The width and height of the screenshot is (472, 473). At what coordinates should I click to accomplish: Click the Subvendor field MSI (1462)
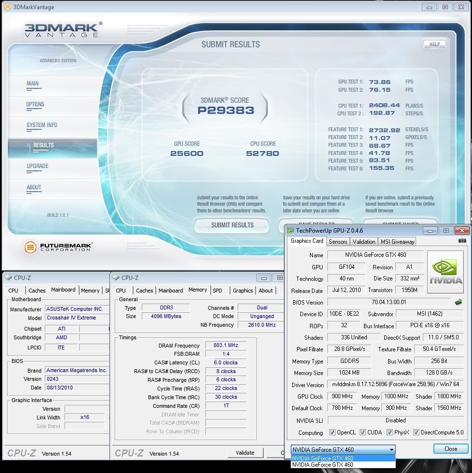coord(430,314)
